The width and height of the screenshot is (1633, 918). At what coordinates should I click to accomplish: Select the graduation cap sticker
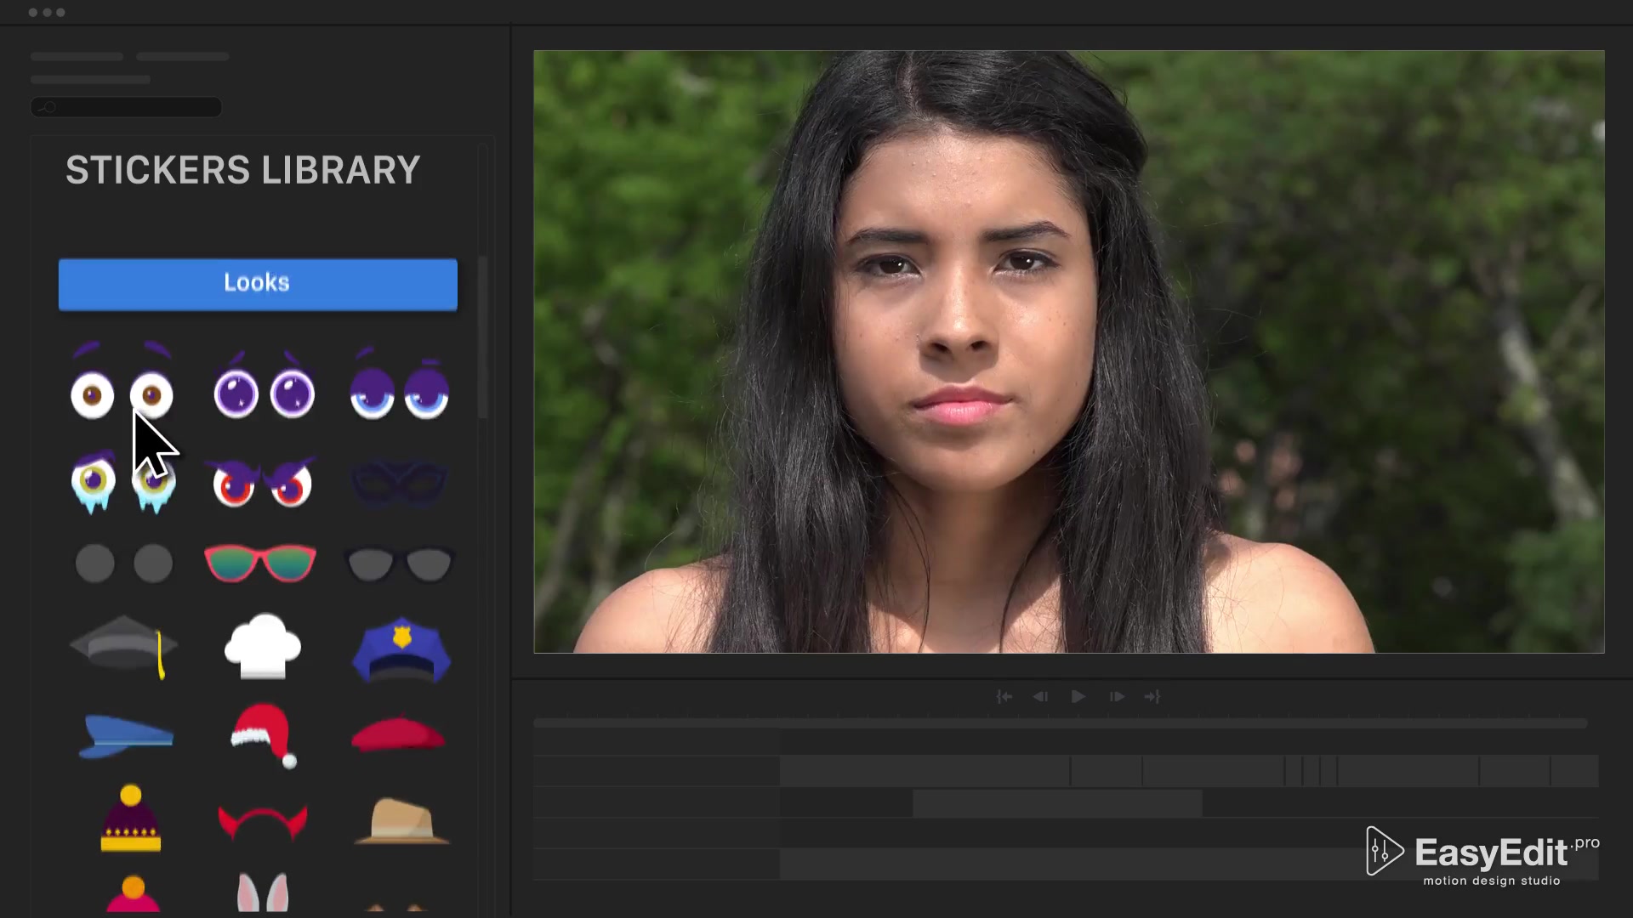pos(123,648)
